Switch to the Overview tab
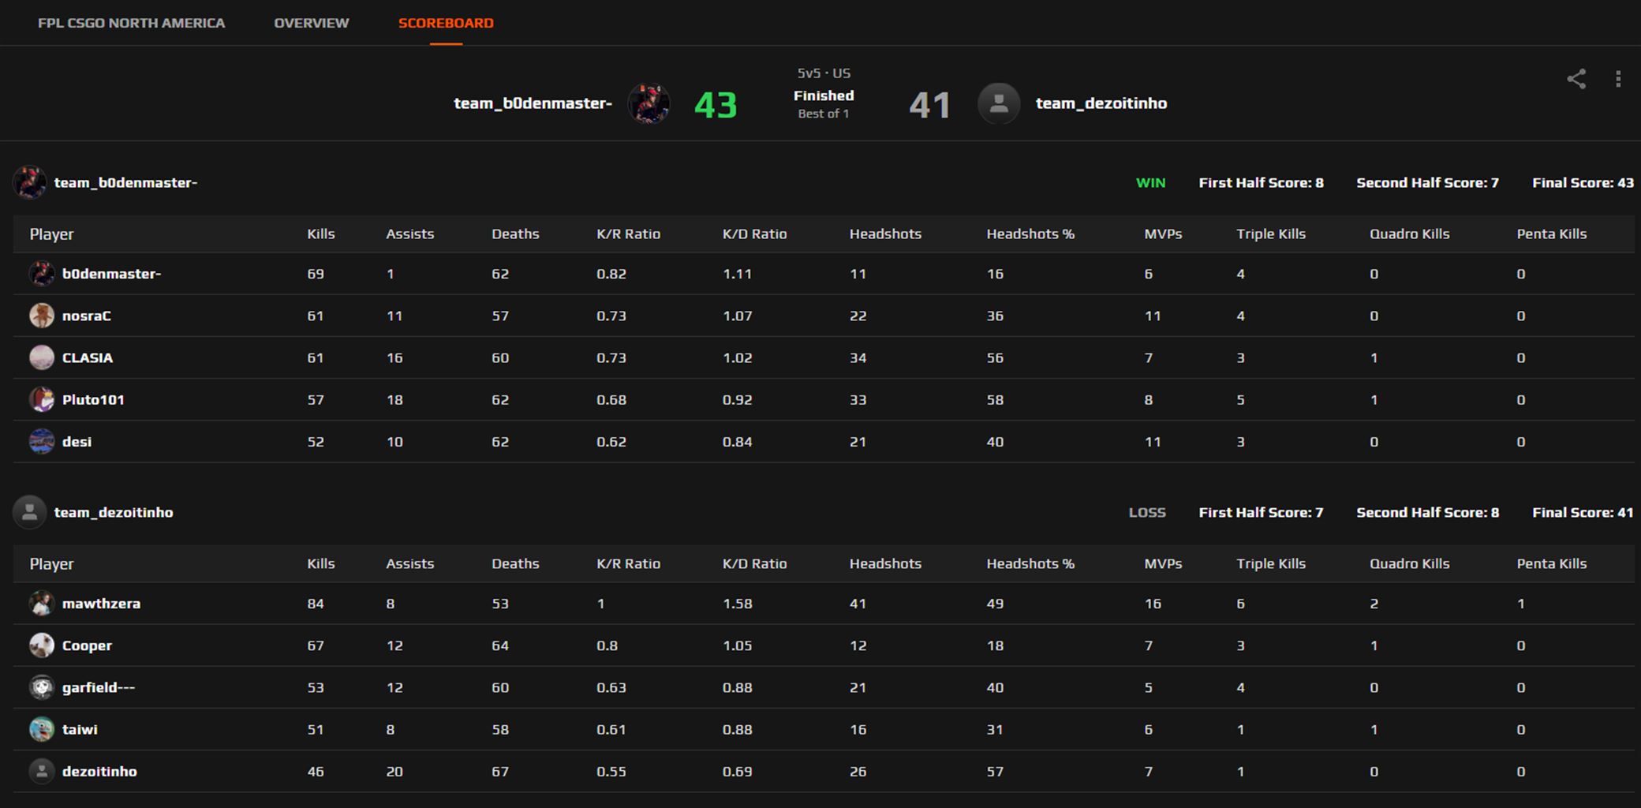This screenshot has height=808, width=1641. 312,23
